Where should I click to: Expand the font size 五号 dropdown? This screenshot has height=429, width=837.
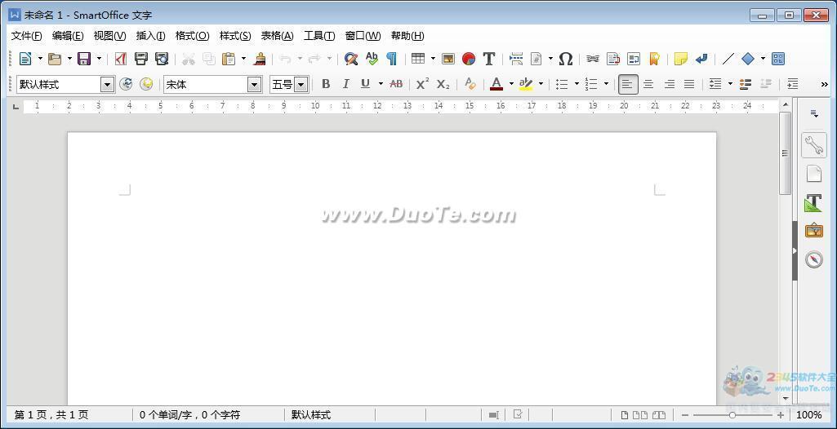click(x=301, y=84)
